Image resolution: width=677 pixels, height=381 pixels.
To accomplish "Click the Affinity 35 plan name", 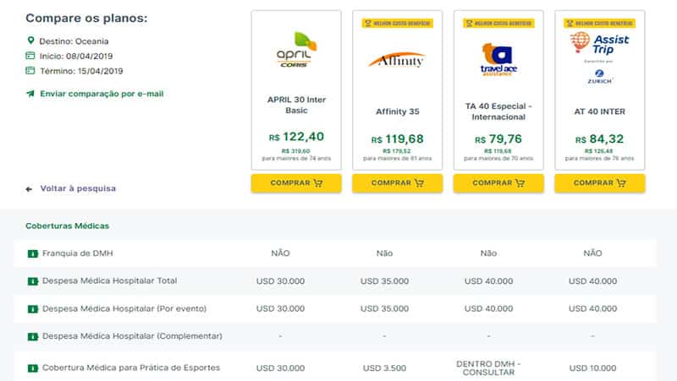I will (x=397, y=112).
